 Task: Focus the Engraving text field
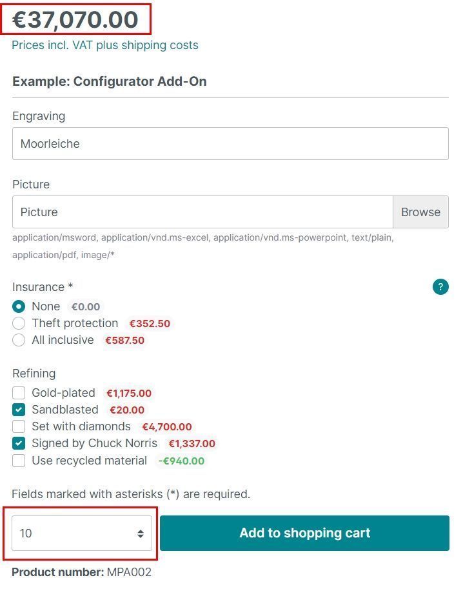230,144
